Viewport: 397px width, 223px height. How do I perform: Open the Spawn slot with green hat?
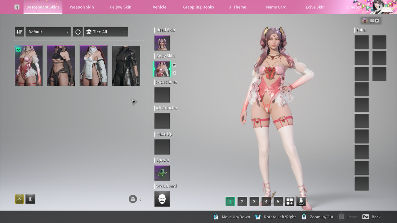coord(162,173)
